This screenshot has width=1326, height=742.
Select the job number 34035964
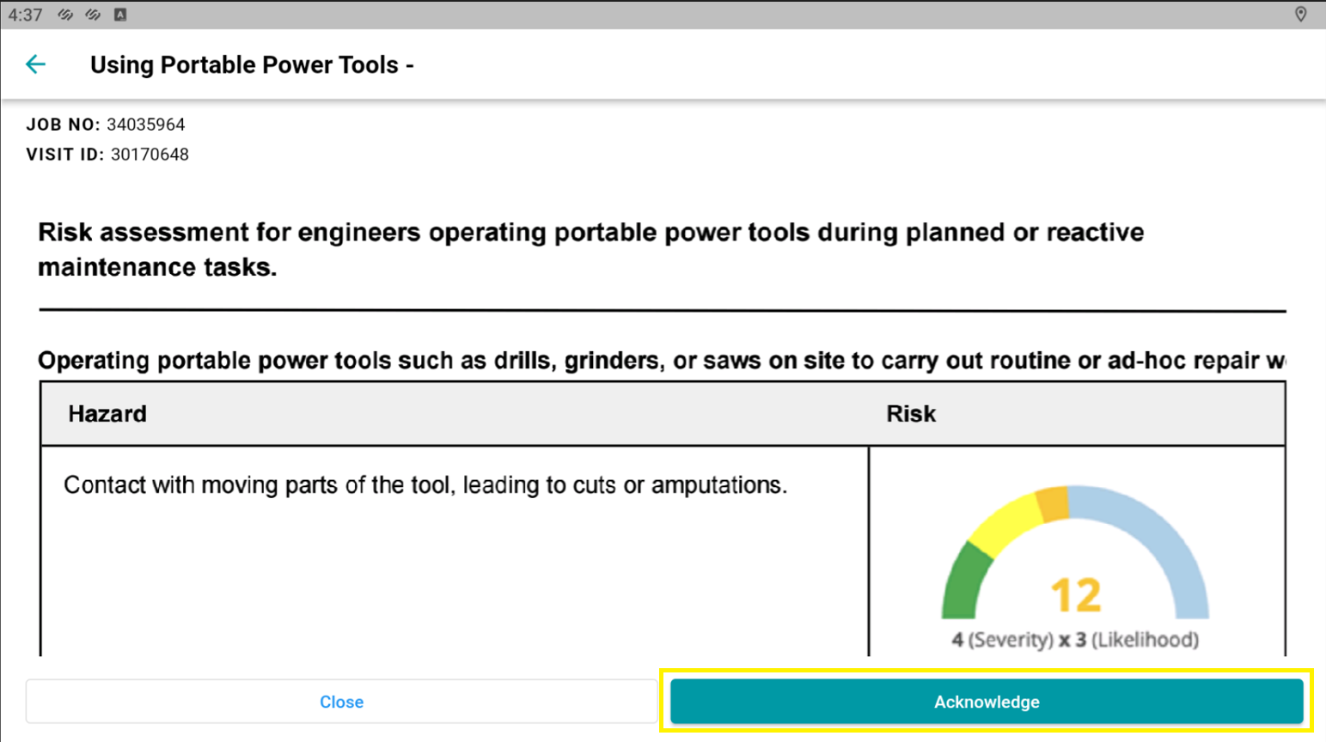(x=145, y=125)
